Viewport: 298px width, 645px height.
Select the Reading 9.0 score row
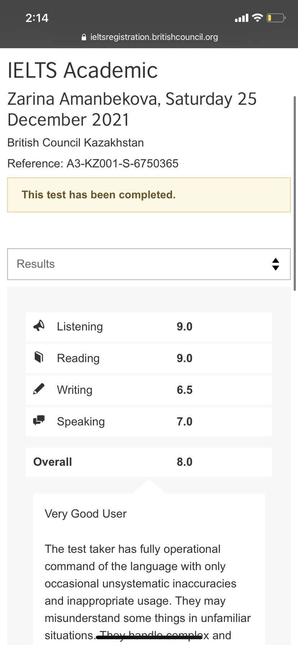click(x=149, y=358)
